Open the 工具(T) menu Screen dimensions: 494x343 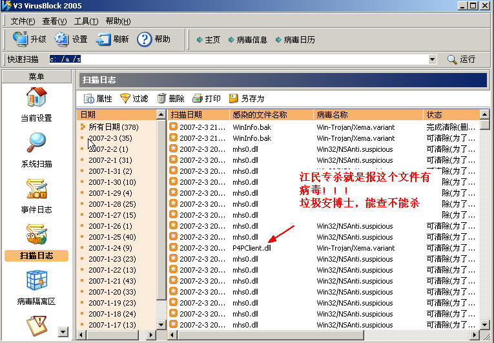(86, 21)
